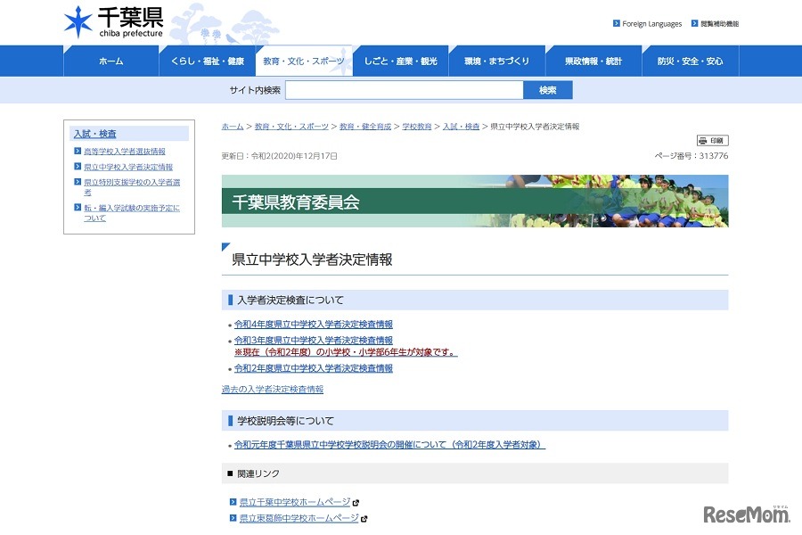Click the Foreign Languages arrow icon
The image size is (802, 535).
click(617, 24)
